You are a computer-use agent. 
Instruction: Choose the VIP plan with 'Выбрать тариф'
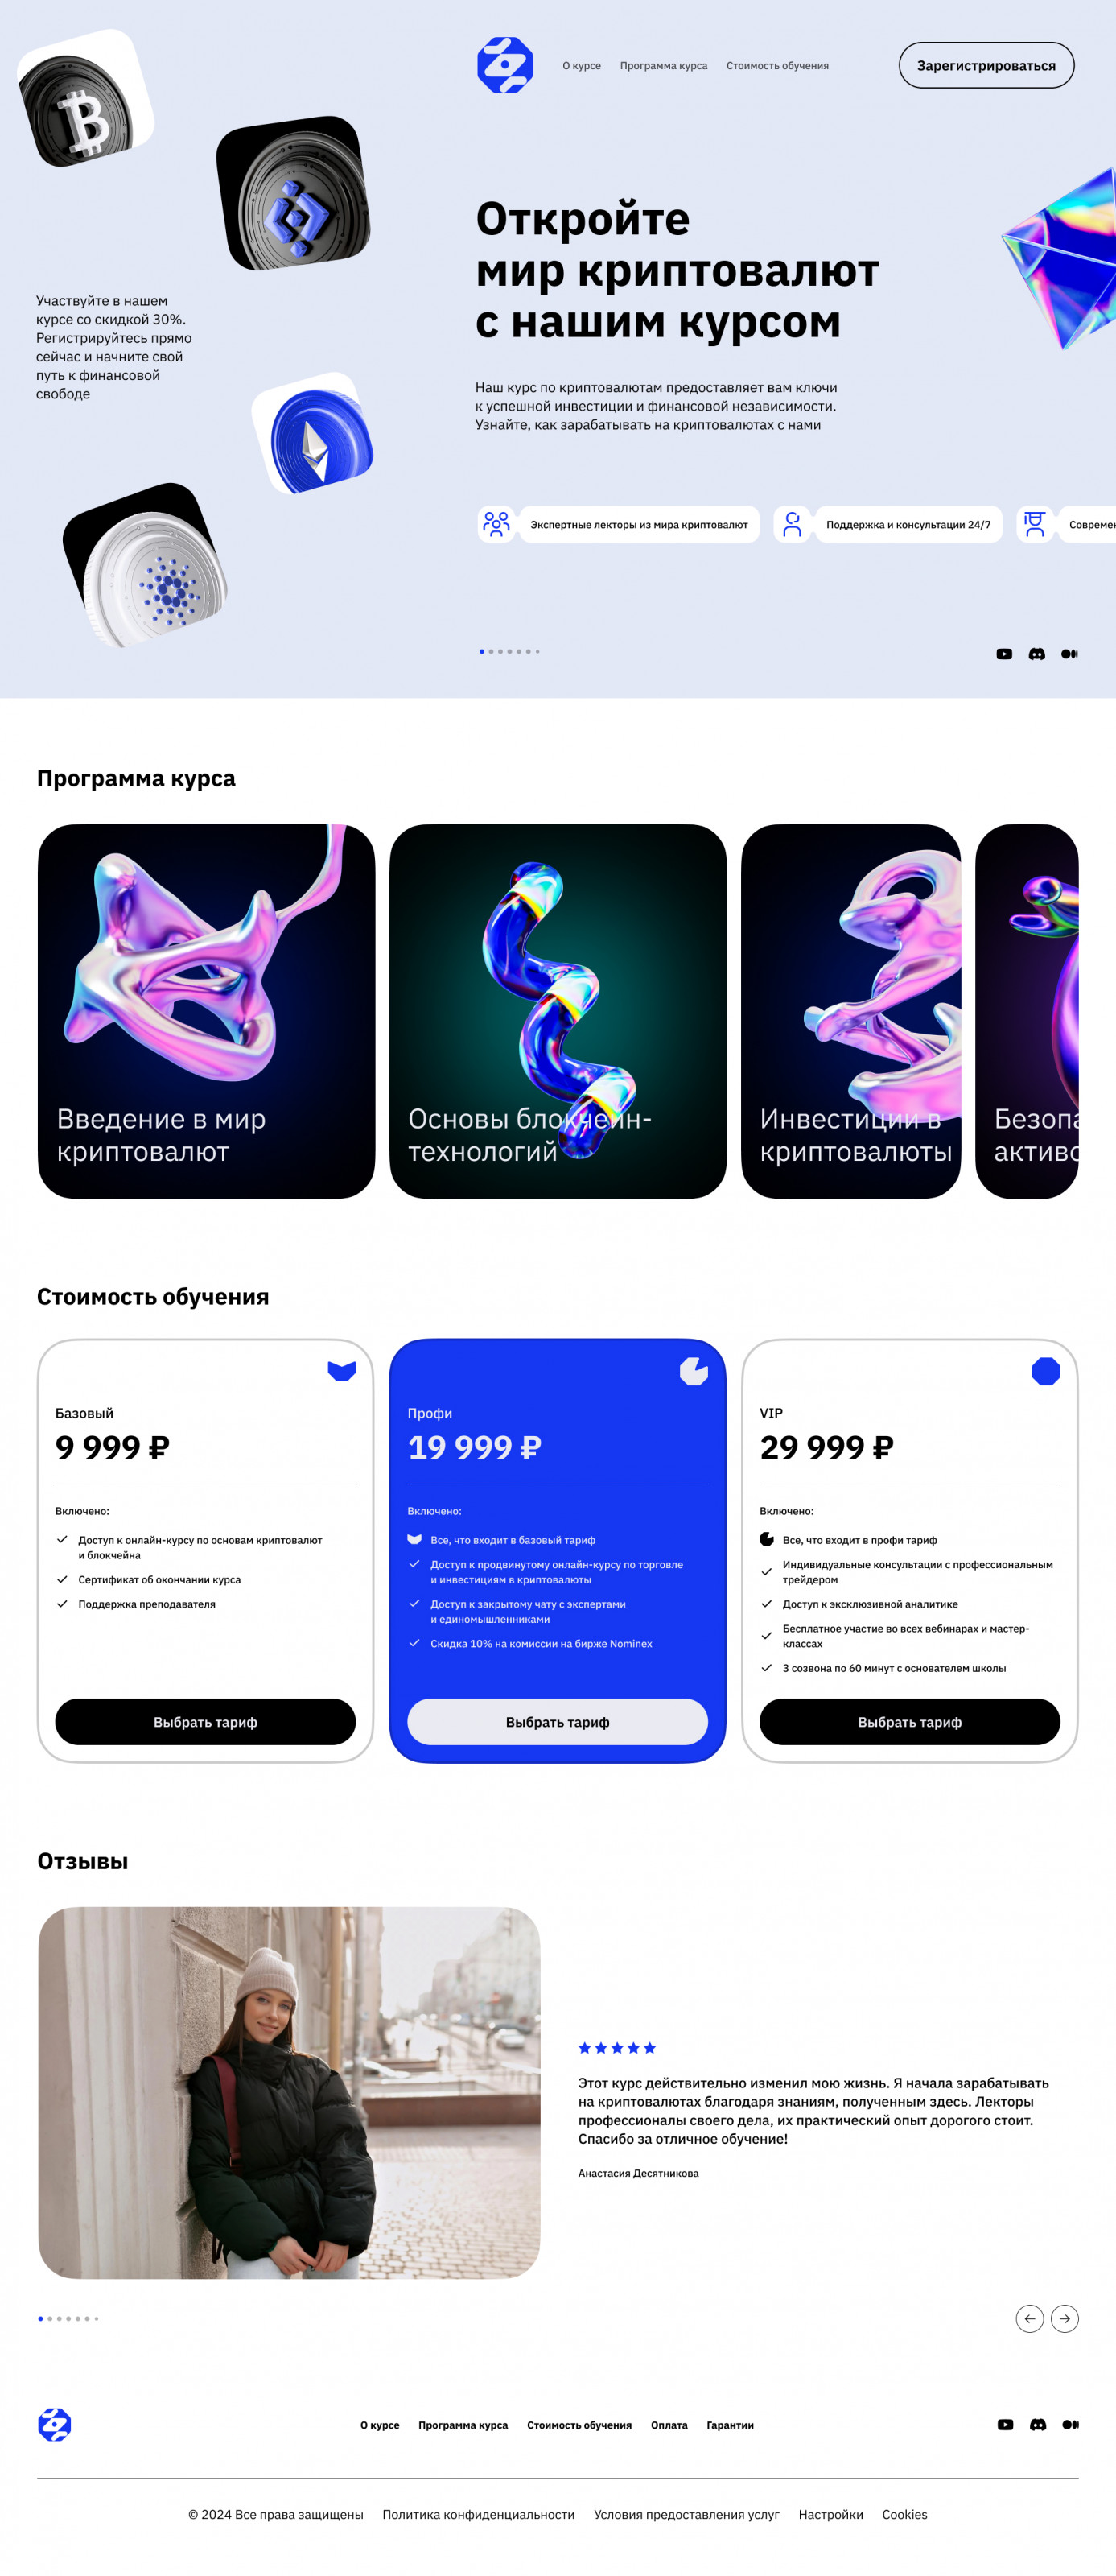[909, 1721]
